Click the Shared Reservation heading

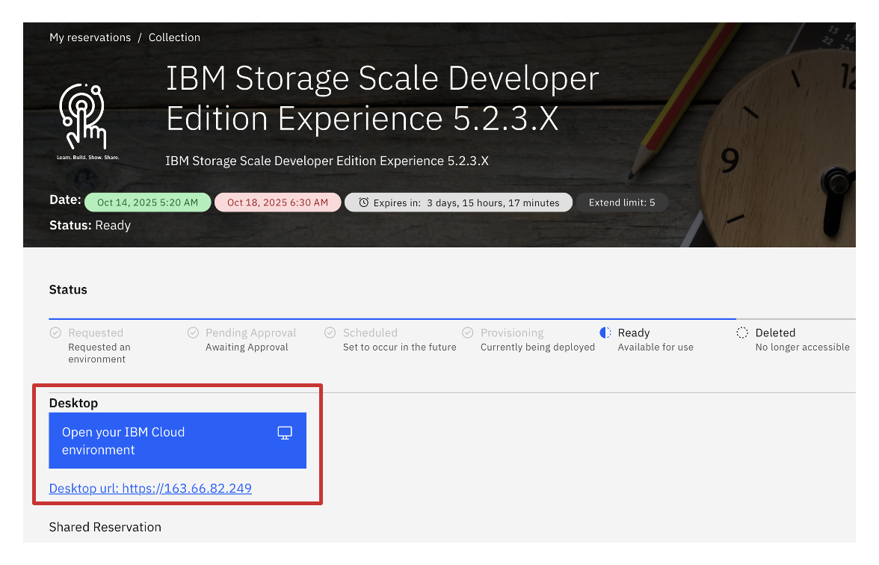tap(105, 527)
